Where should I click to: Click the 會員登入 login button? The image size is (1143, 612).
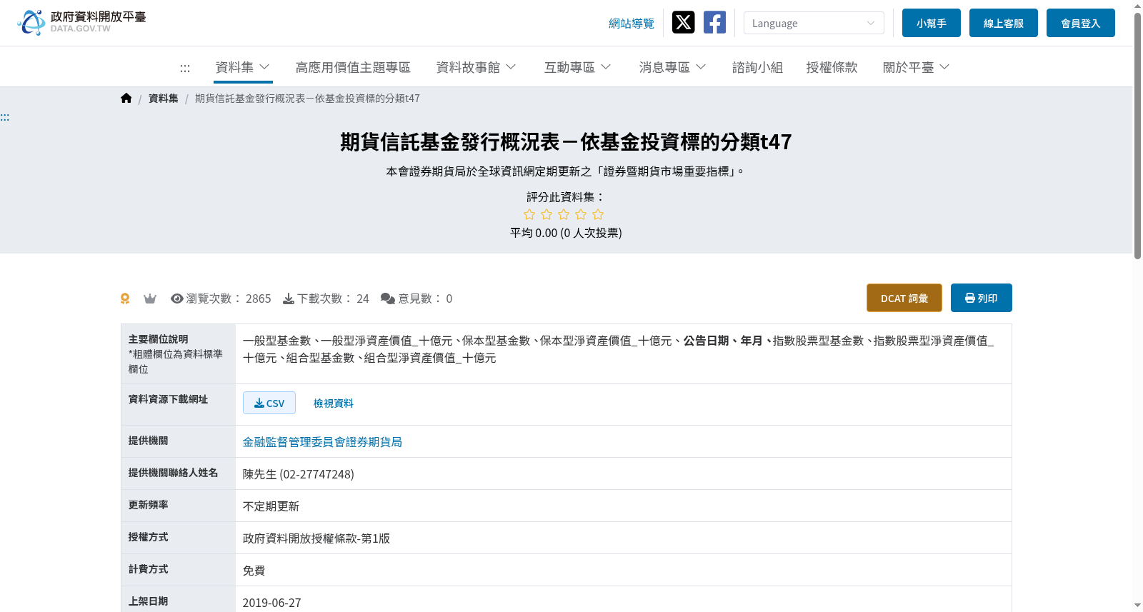[x=1081, y=23]
